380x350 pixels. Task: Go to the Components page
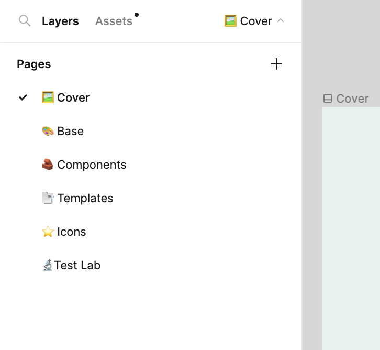92,165
